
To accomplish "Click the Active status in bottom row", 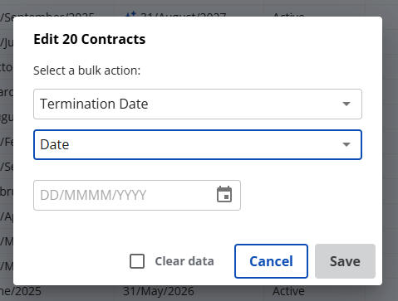I will (x=288, y=292).
